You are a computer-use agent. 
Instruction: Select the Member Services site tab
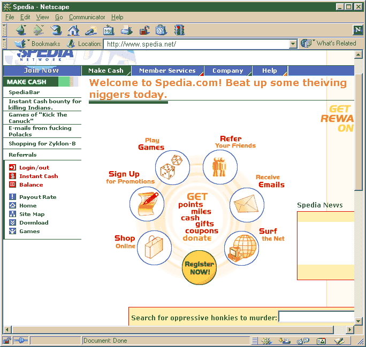coord(167,71)
